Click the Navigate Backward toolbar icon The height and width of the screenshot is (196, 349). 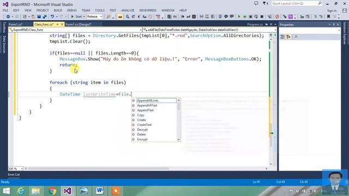coord(8,17)
